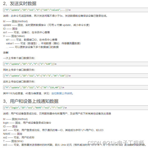
Task: Click the multi-interface example code with "6":"1"
Action: point(76,76)
